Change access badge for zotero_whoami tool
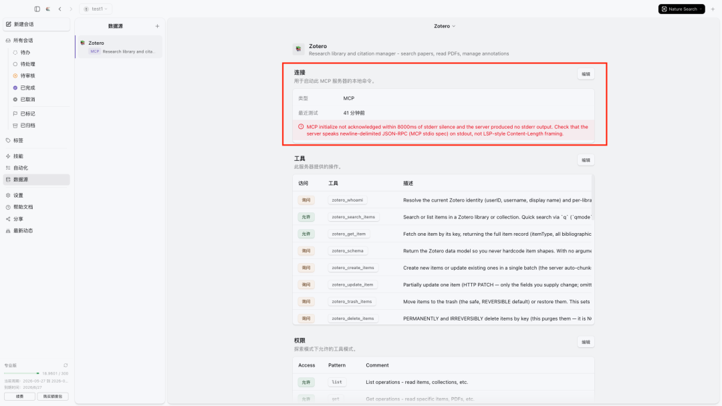This screenshot has width=722, height=406. point(306,200)
